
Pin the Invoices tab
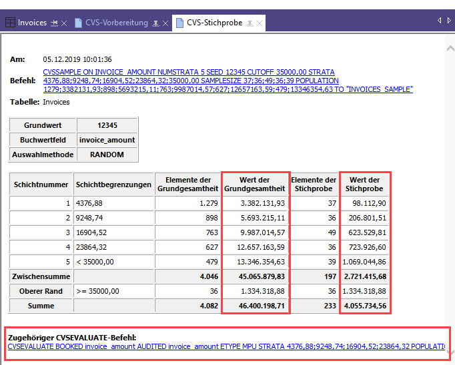click(54, 23)
